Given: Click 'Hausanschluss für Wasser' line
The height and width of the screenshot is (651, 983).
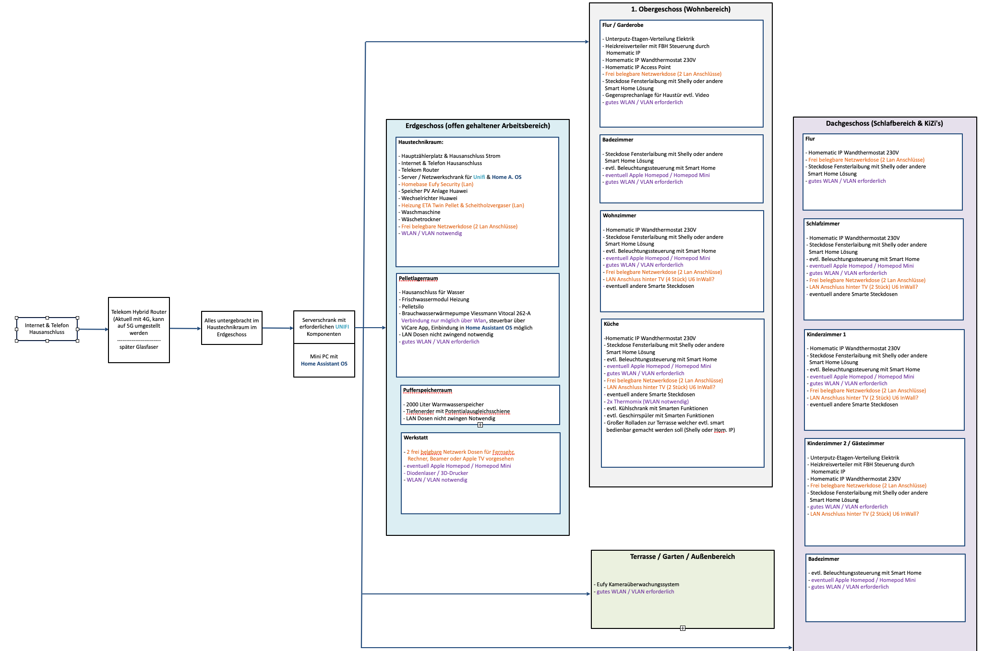Looking at the screenshot, I should point(432,292).
